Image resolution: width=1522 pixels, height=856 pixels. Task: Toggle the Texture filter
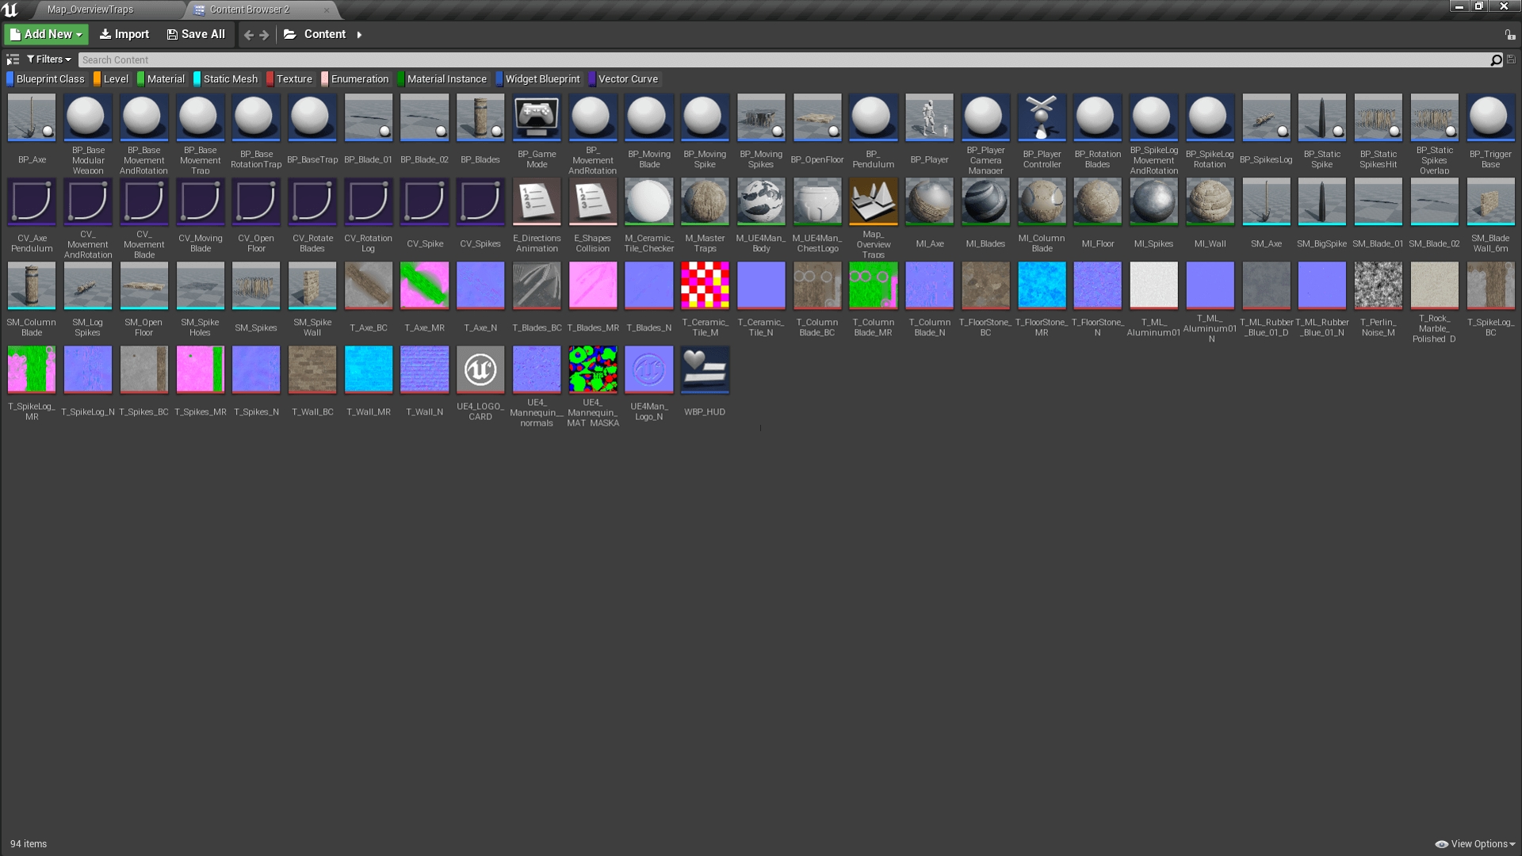[290, 79]
